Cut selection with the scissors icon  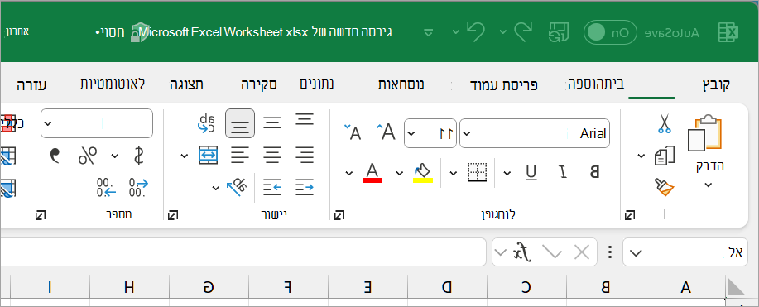(664, 123)
